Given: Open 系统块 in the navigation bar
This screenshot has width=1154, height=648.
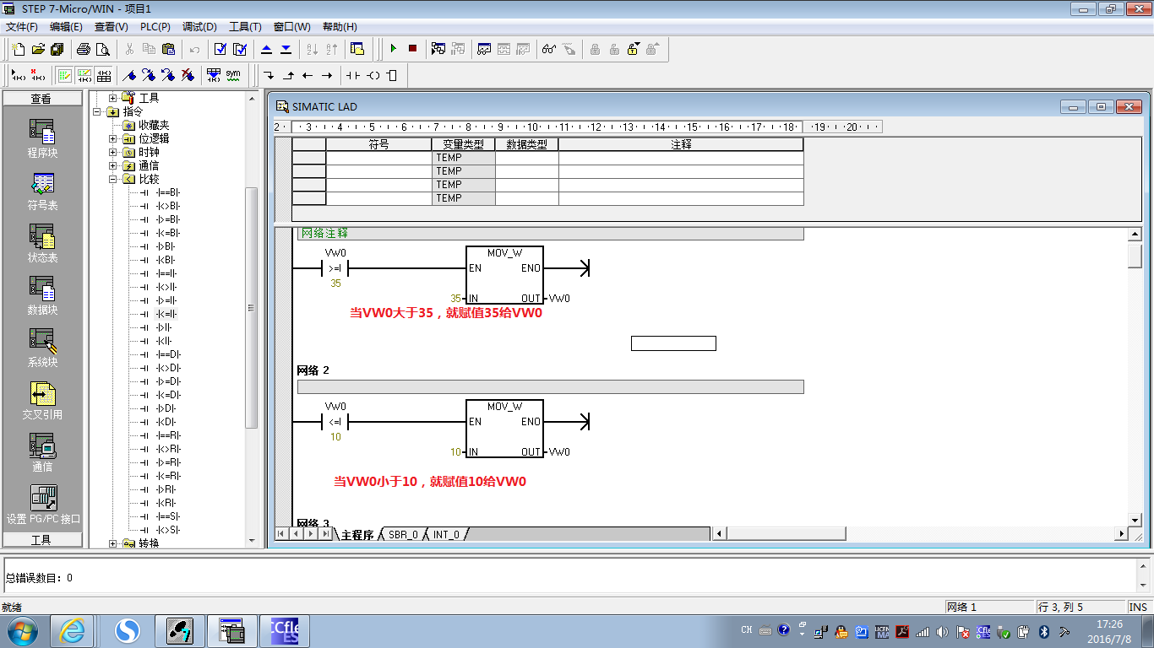Looking at the screenshot, I should tap(42, 349).
